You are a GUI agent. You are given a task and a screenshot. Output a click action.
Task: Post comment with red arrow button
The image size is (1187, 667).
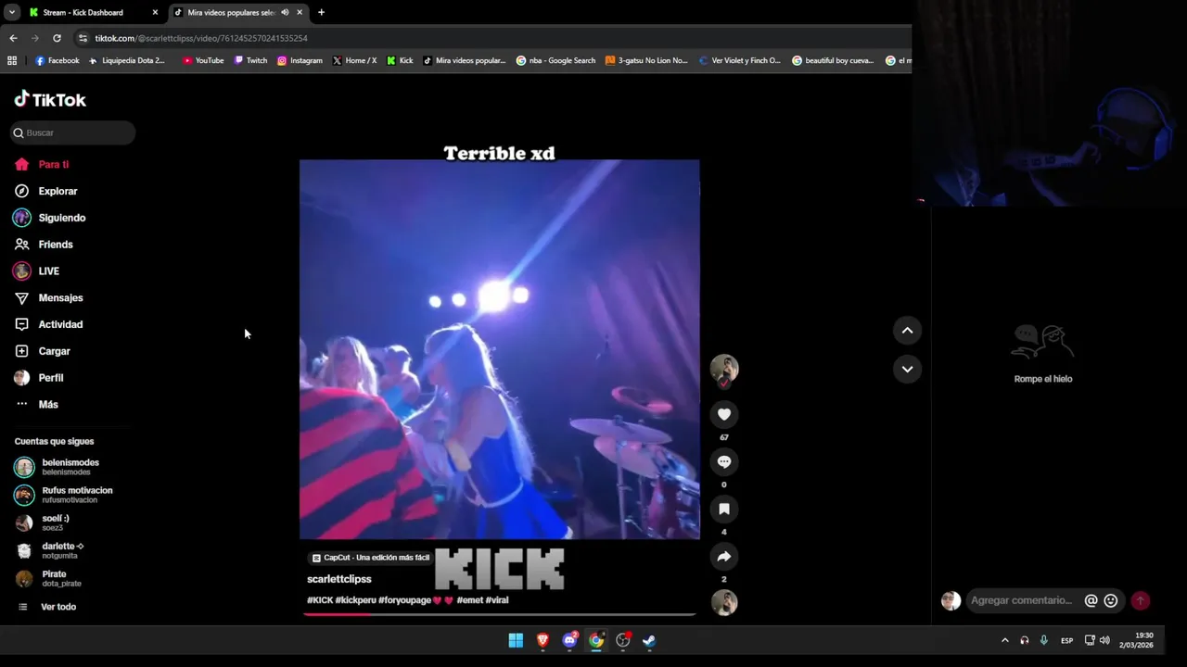click(1141, 600)
